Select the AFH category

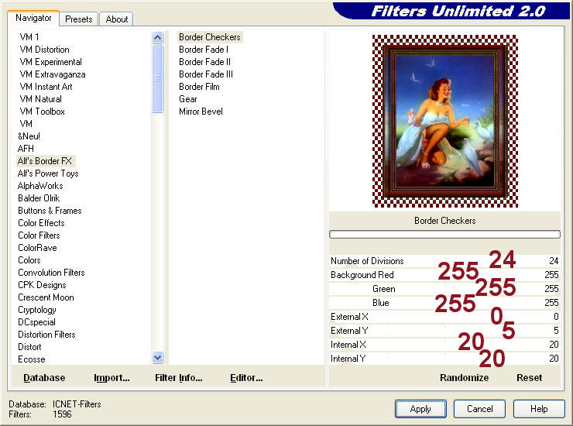(26, 149)
